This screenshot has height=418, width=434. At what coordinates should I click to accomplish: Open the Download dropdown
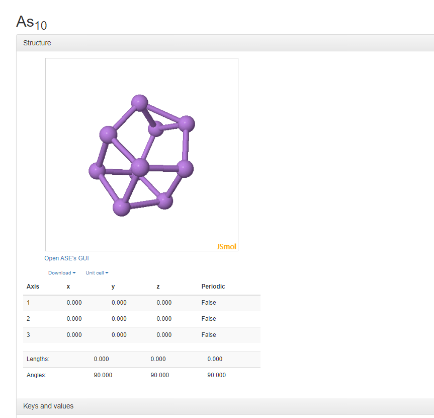61,272
